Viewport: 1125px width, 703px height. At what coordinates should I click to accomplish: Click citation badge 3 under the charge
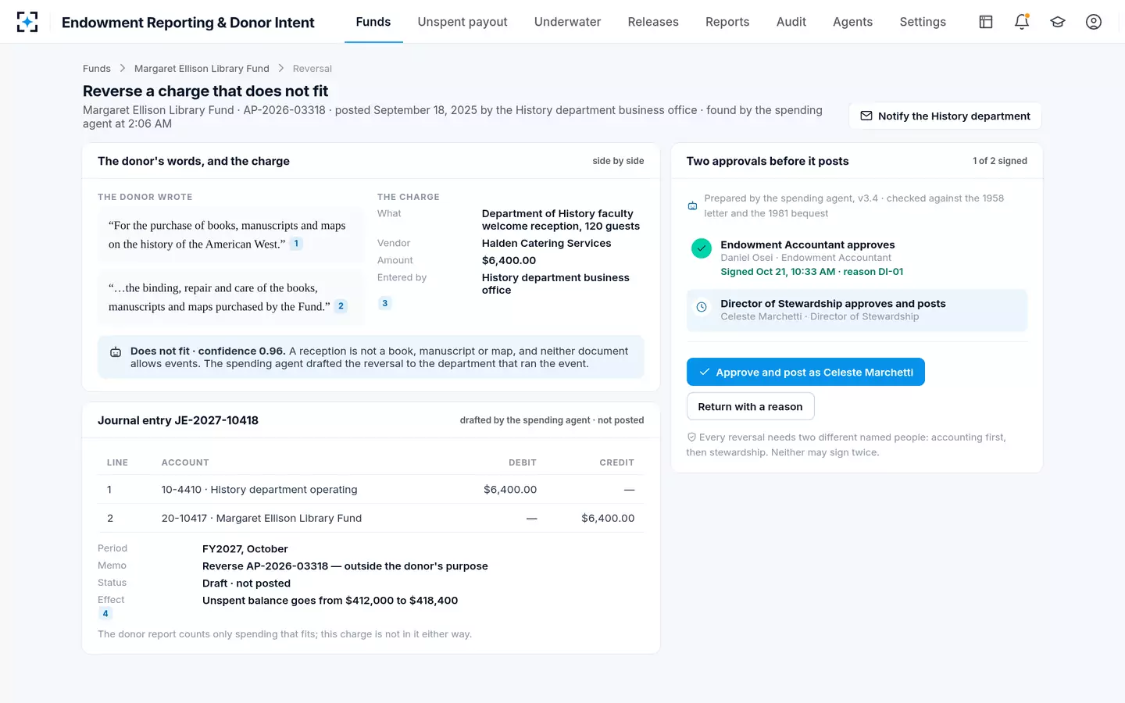point(384,303)
